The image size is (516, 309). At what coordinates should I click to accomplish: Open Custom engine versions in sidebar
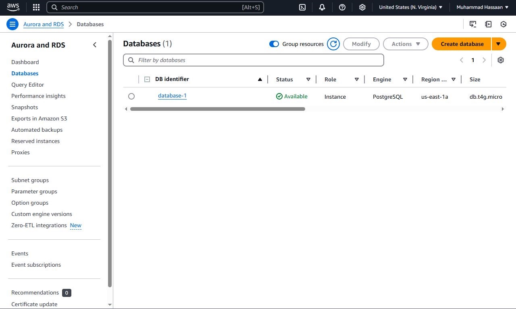42,214
